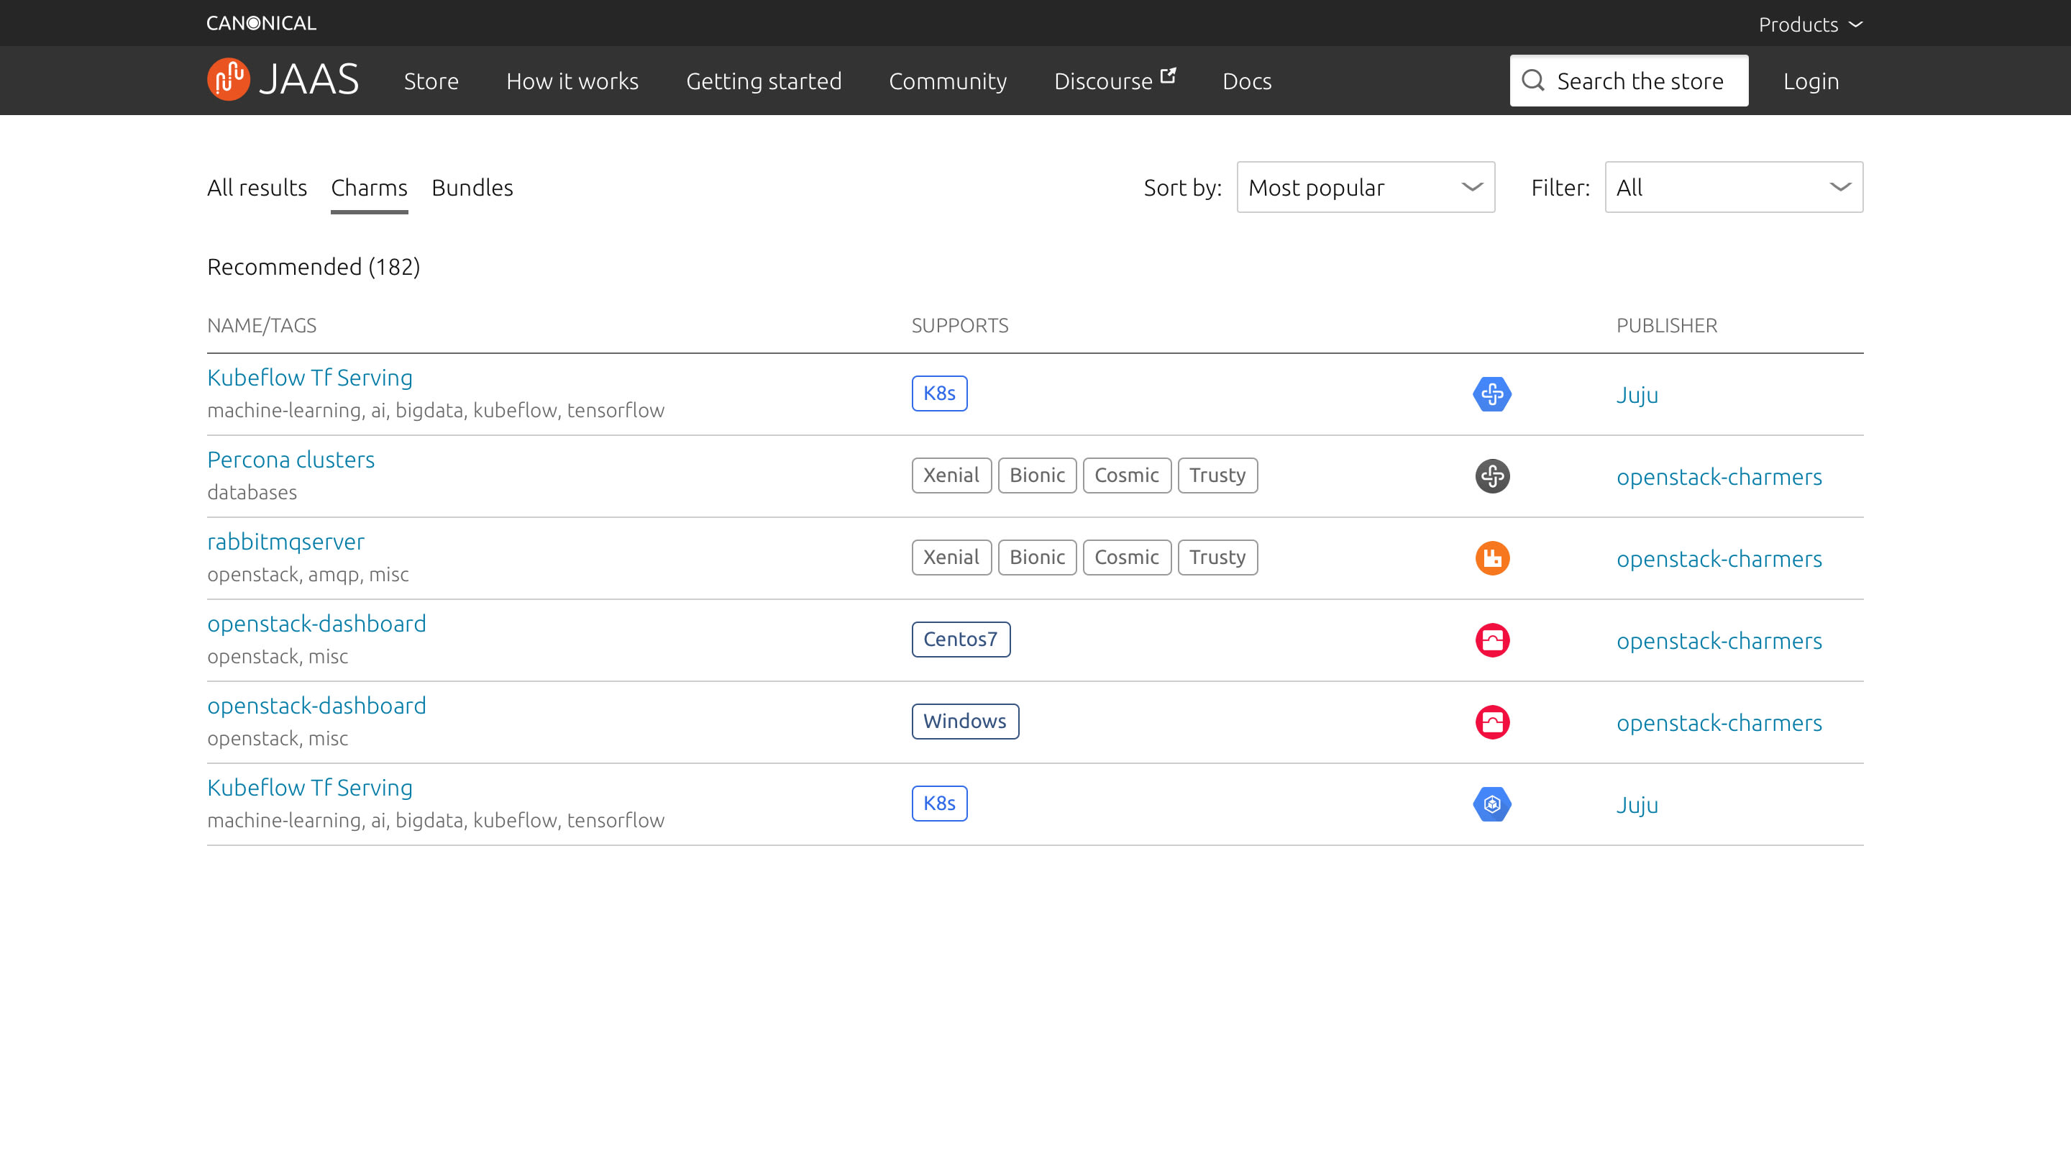
Task: Click the gray Percona clusters charm icon
Action: pyautogui.click(x=1492, y=476)
